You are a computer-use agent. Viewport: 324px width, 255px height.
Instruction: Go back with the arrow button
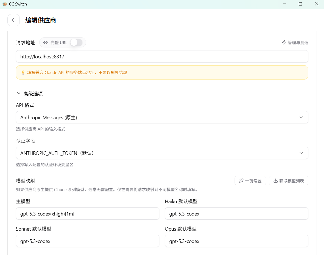[14, 20]
